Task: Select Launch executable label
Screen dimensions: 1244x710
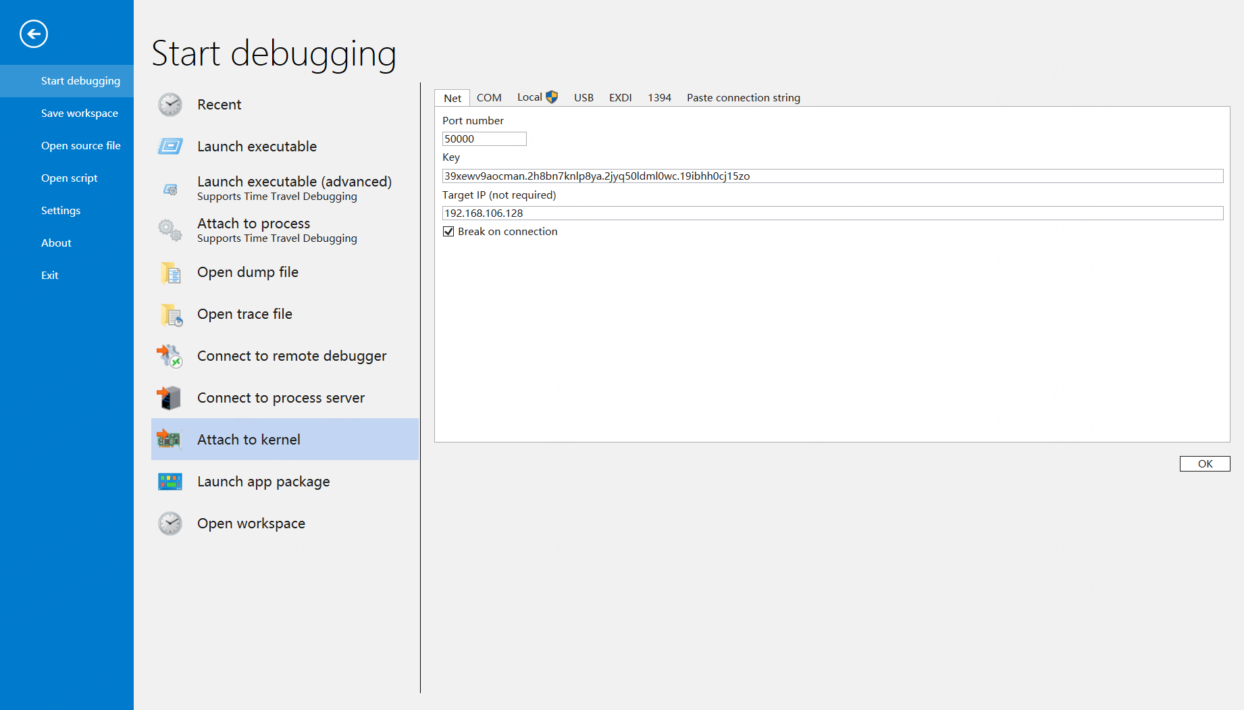Action: tap(257, 147)
